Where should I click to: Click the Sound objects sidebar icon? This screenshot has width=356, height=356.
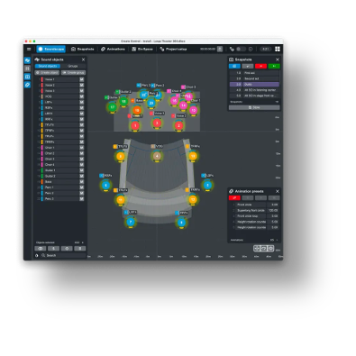[27, 60]
